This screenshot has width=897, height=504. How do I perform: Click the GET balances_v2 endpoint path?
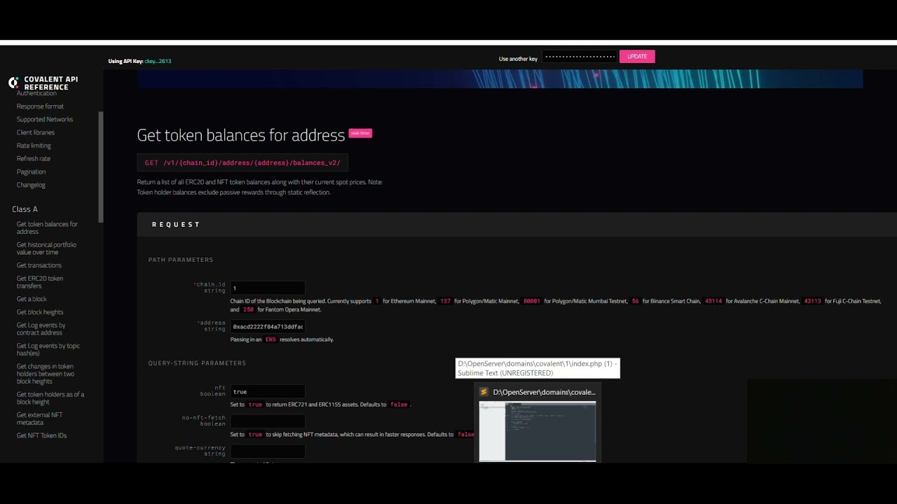pyautogui.click(x=242, y=162)
